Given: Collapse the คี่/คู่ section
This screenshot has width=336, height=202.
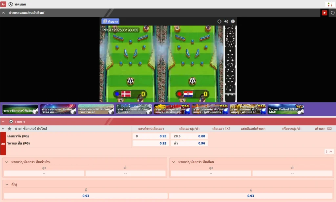Looking at the screenshot, I should pyautogui.click(x=7, y=184).
